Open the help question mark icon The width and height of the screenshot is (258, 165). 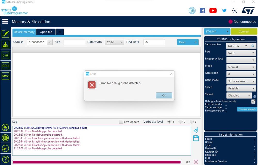5,159
